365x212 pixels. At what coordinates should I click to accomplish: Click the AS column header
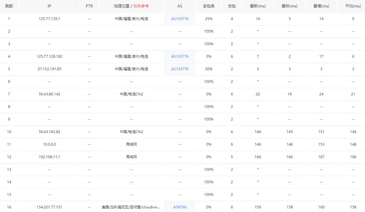coord(179,6)
